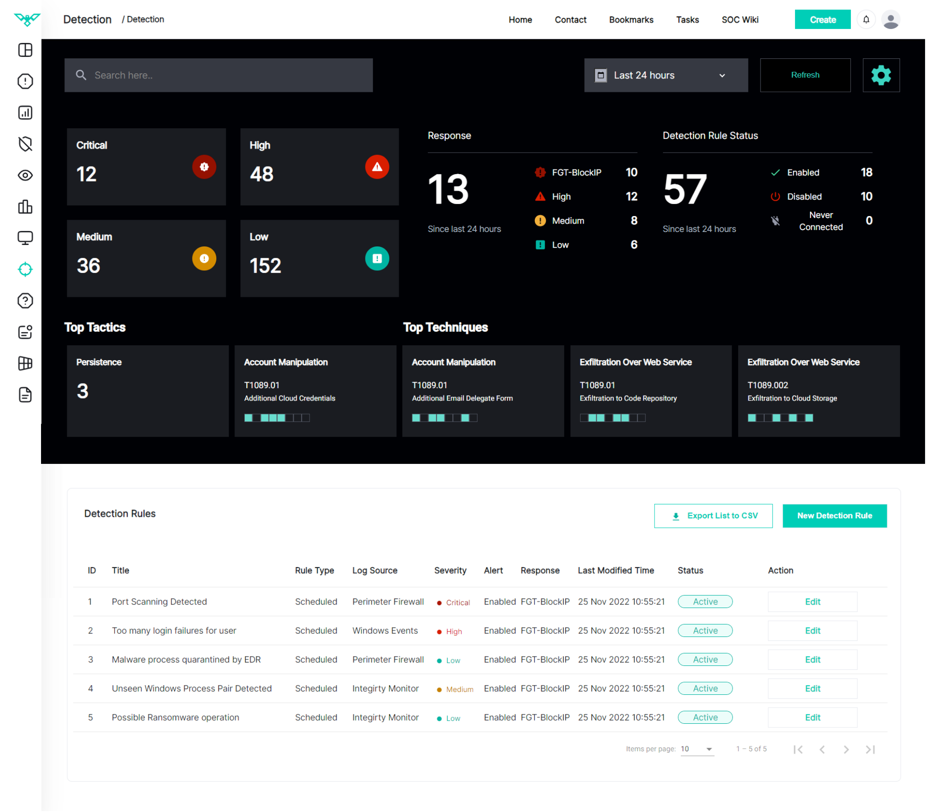Image resolution: width=926 pixels, height=812 pixels.
Task: Open the monitor screen icon in sidebar
Action: click(x=25, y=238)
